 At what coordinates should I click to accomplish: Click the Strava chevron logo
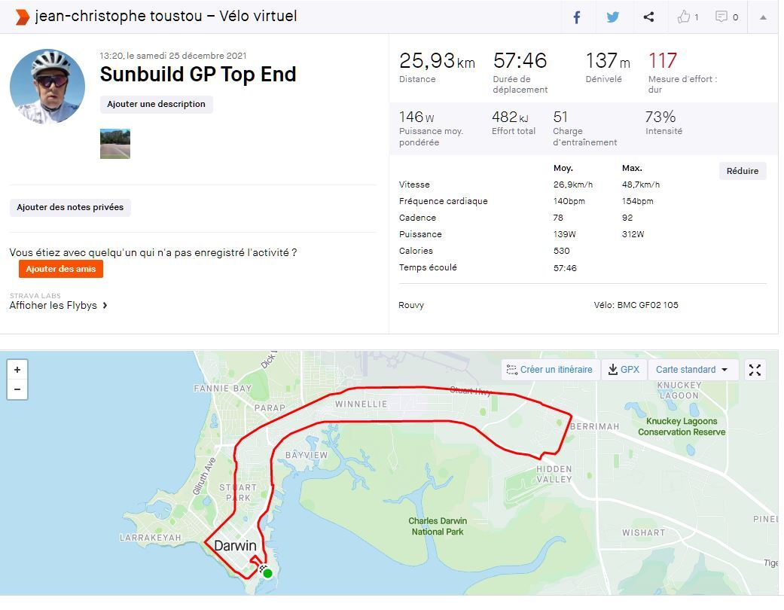click(x=23, y=17)
